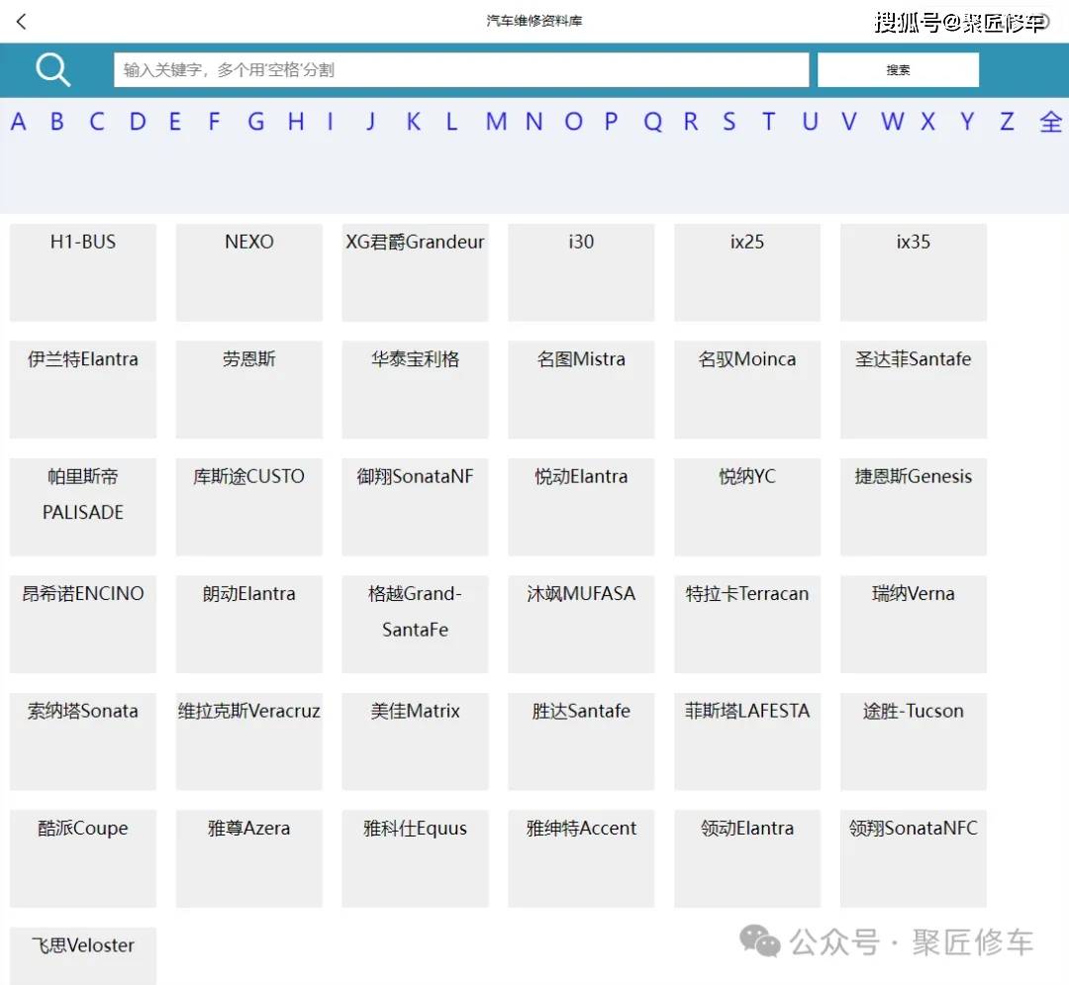
Task: Open 美佳Matrix tile
Action: click(x=415, y=741)
